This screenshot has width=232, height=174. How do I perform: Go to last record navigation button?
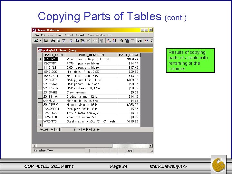click(84, 130)
